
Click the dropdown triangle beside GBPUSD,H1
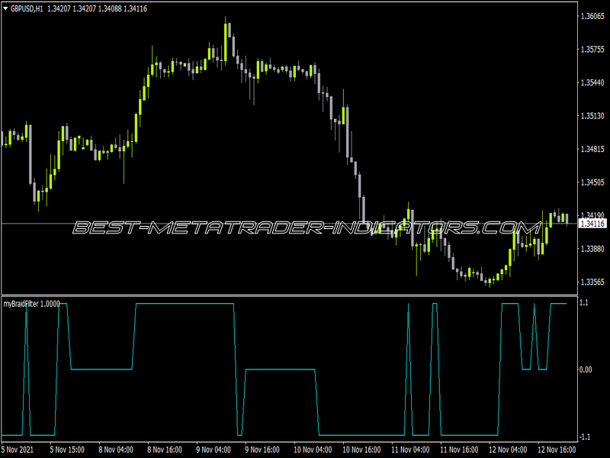coord(5,8)
